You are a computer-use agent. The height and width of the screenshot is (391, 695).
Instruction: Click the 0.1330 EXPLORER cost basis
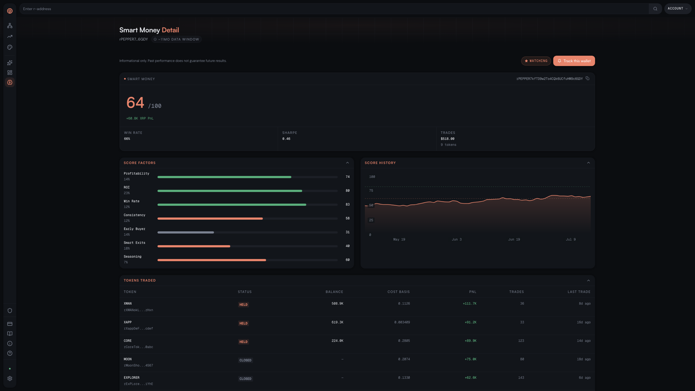[x=404, y=378]
